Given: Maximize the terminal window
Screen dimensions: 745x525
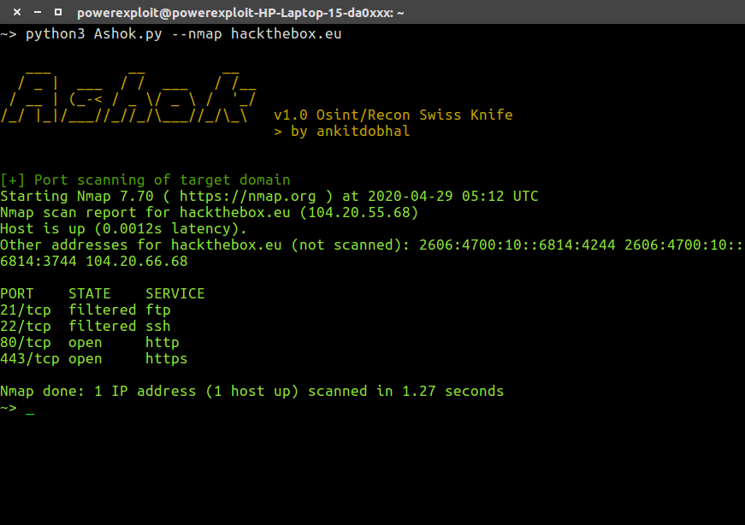Looking at the screenshot, I should pyautogui.click(x=58, y=12).
